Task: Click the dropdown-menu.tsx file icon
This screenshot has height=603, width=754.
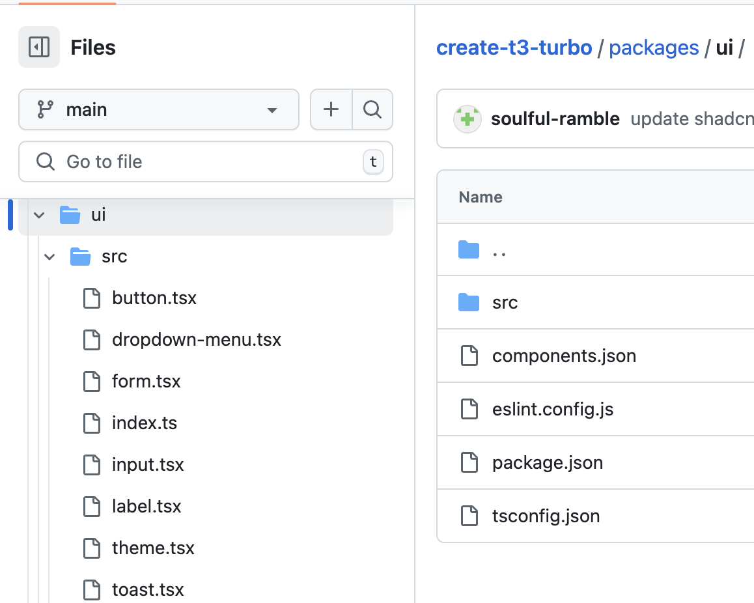Action: 92,340
